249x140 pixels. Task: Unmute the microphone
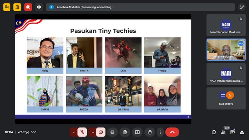(82, 132)
